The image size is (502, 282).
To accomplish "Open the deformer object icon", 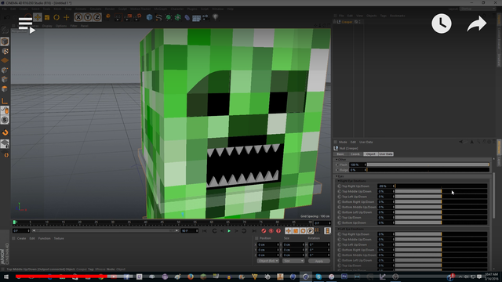I will (x=187, y=17).
